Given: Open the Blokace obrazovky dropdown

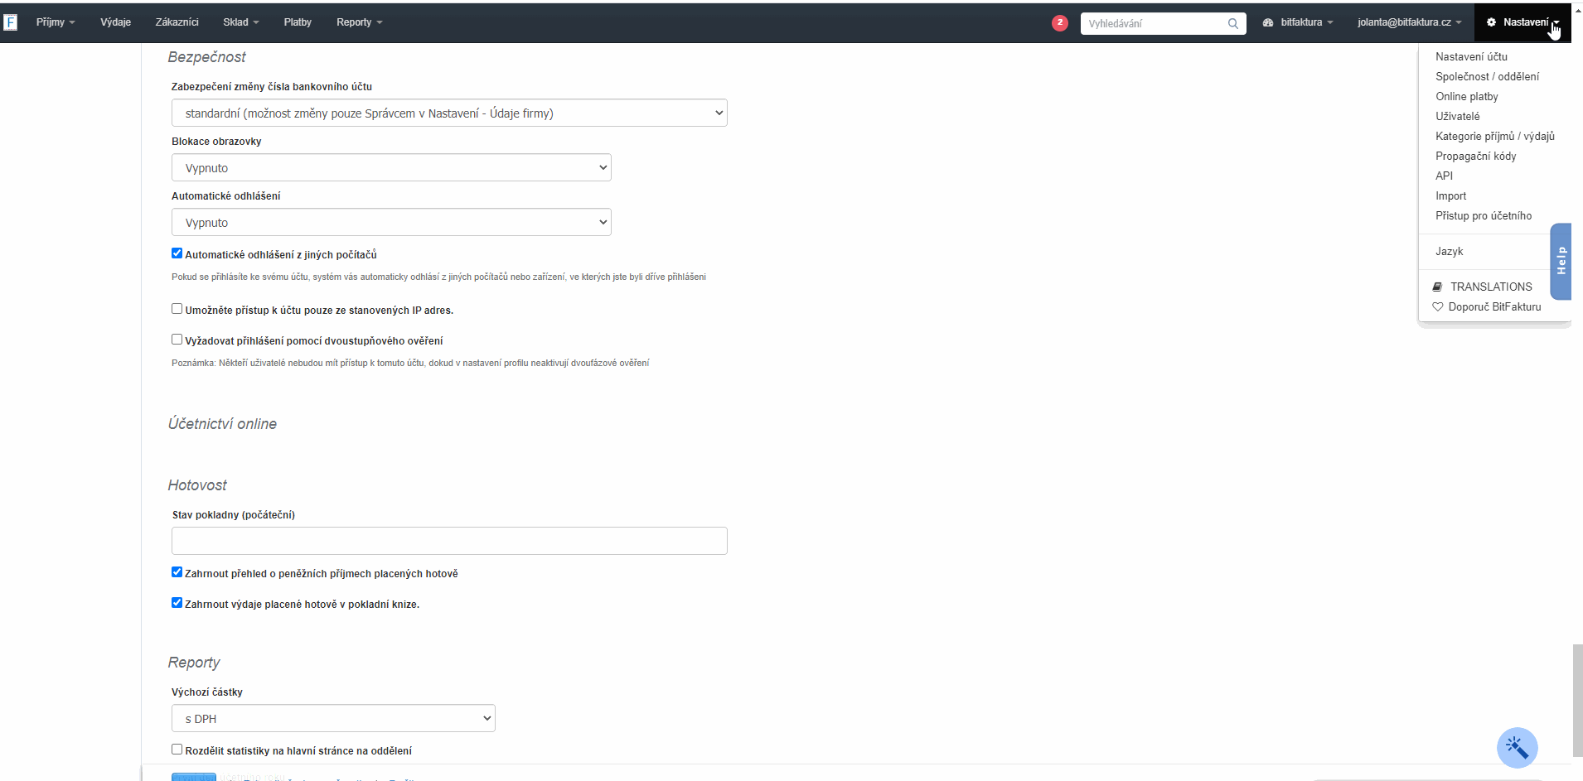Looking at the screenshot, I should [391, 167].
